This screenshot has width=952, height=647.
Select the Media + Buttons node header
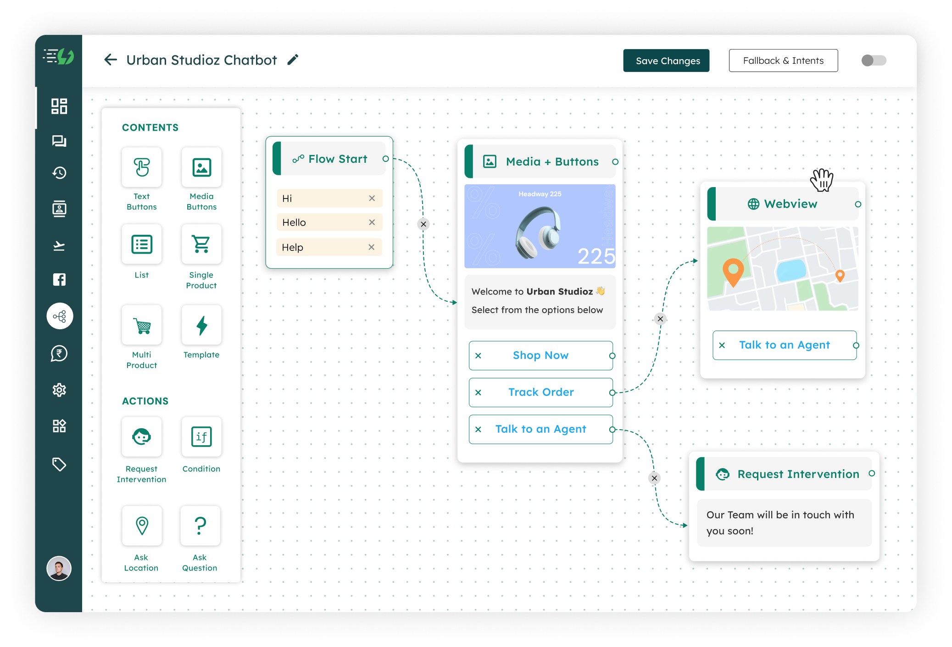point(540,161)
